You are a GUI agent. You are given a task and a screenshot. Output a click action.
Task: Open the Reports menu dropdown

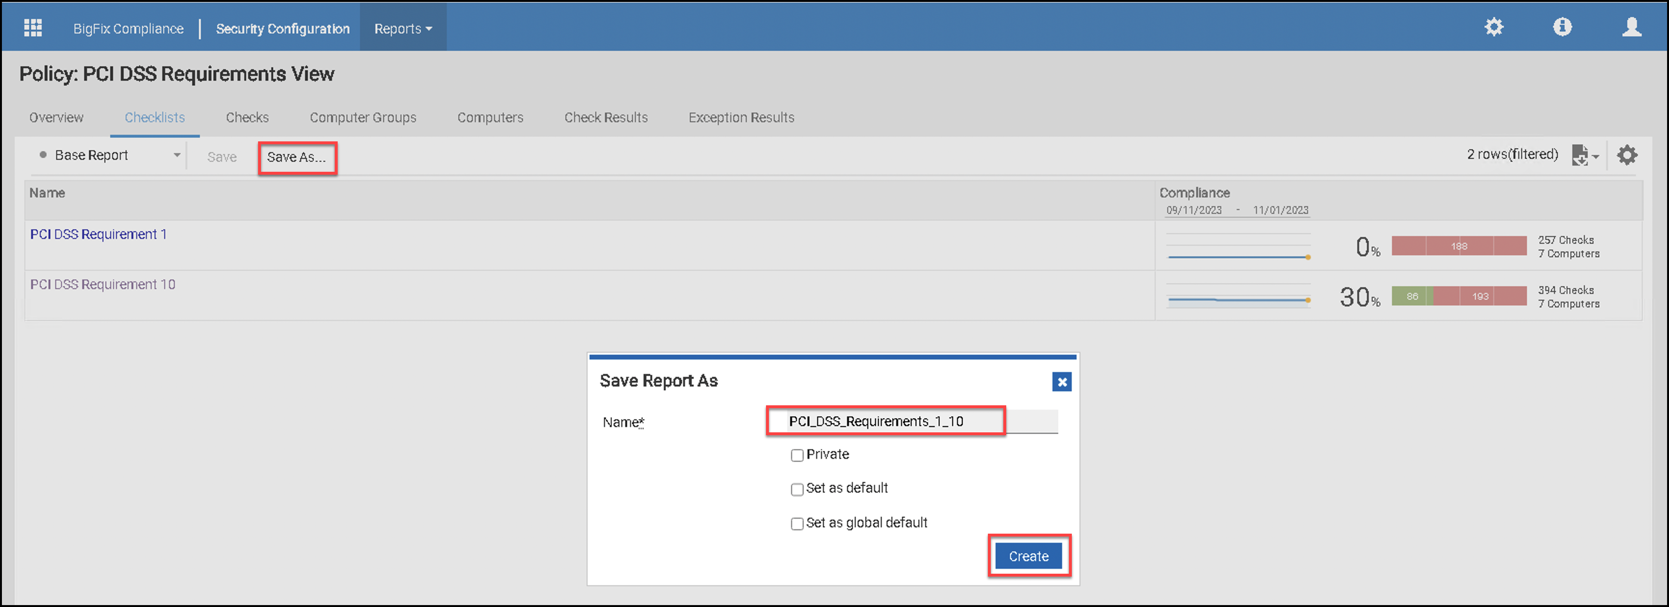point(402,28)
